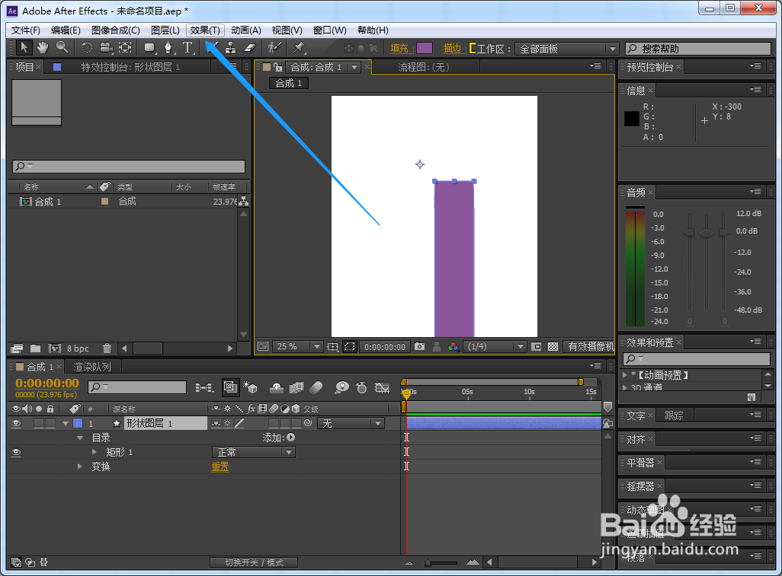The width and height of the screenshot is (782, 576).
Task: Open grid and guide options in viewer
Action: [x=332, y=346]
